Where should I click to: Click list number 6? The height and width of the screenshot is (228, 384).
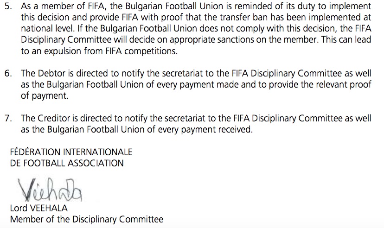pyautogui.click(x=13, y=73)
